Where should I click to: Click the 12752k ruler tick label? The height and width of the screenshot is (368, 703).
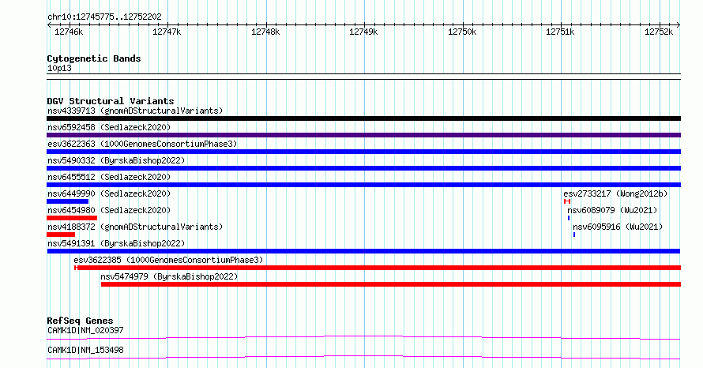(659, 32)
